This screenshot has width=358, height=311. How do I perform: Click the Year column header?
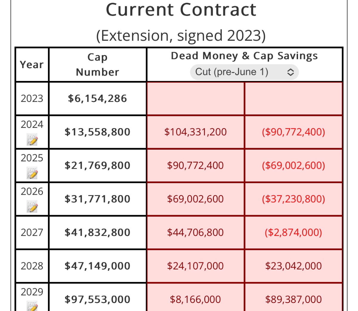pyautogui.click(x=32, y=65)
